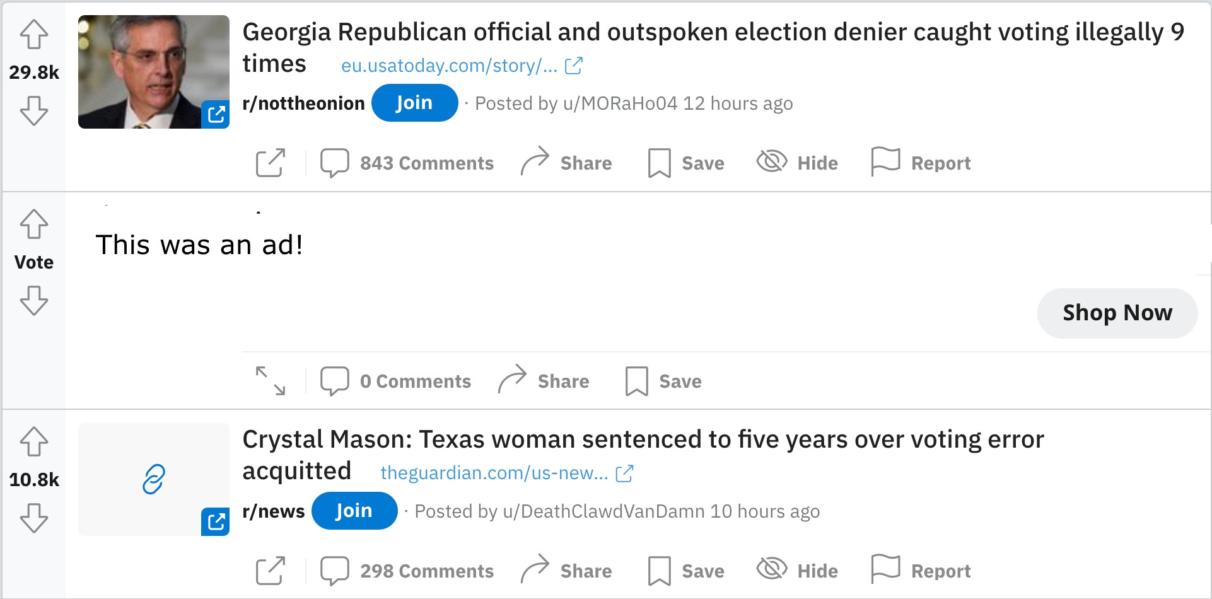Viewport: 1212px width, 599px height.
Task: Upvote the Georgia Republican official post
Action: (x=34, y=34)
